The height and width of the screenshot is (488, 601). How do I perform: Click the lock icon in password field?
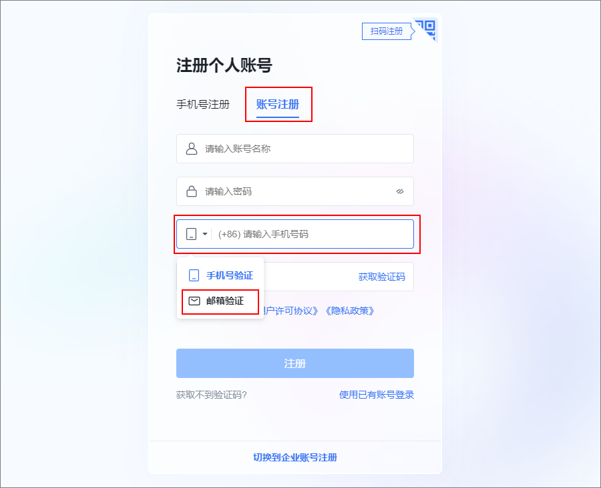[191, 191]
